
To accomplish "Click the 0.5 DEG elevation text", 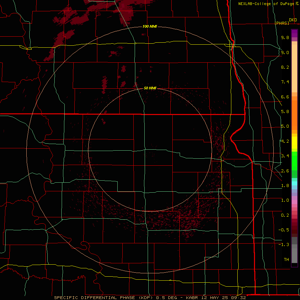I will click(167, 298).
